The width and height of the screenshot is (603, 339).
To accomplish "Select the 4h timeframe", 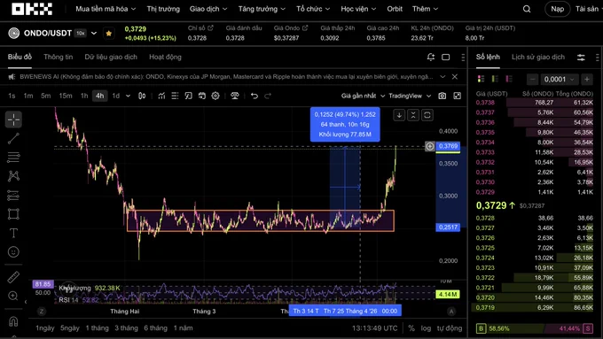I will coord(100,96).
